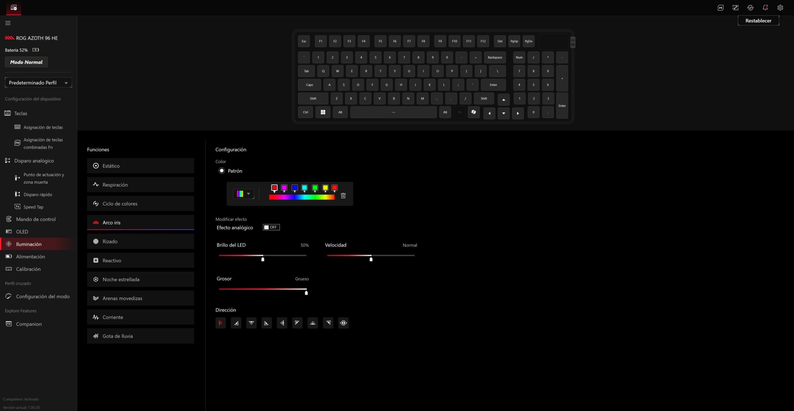
Task: Click the Esc key on keyboard preview
Action: tap(304, 41)
